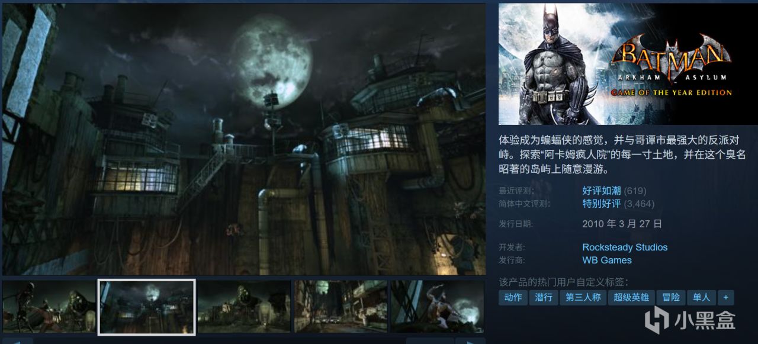This screenshot has height=344, width=758.
Task: Click the Batman Arkham Asylum header image
Action: click(628, 64)
